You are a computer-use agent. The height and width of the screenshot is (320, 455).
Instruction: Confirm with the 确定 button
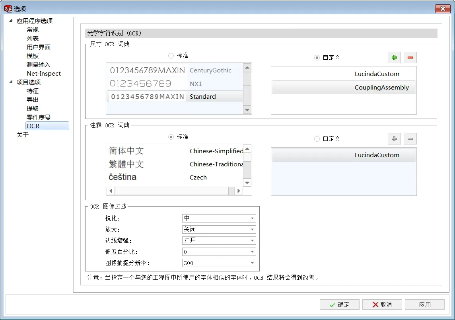click(340, 304)
